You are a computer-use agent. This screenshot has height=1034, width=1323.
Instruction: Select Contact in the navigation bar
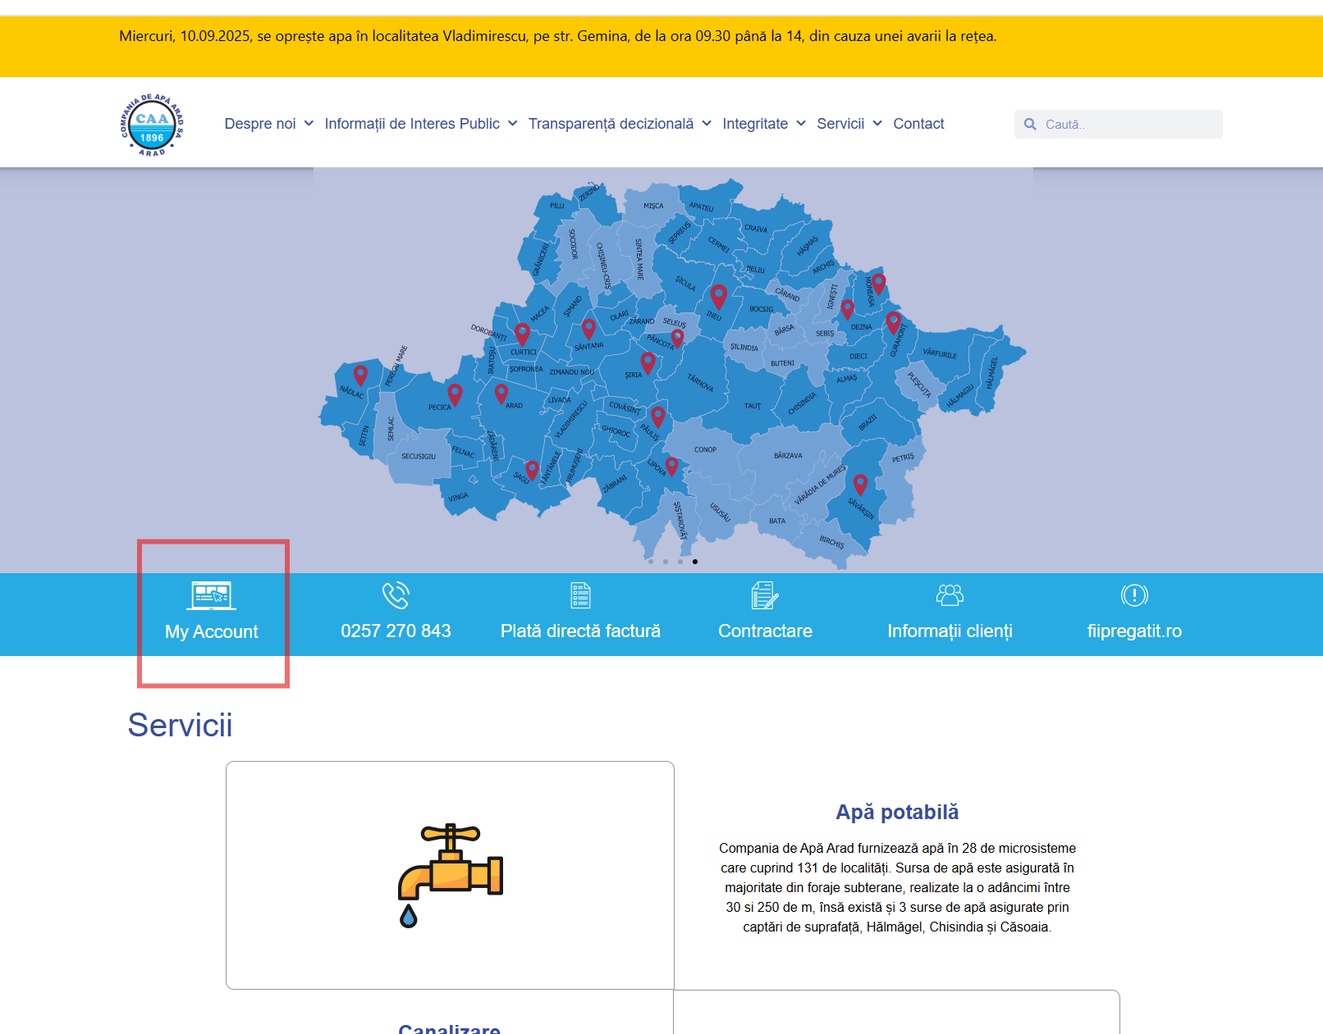pos(918,124)
